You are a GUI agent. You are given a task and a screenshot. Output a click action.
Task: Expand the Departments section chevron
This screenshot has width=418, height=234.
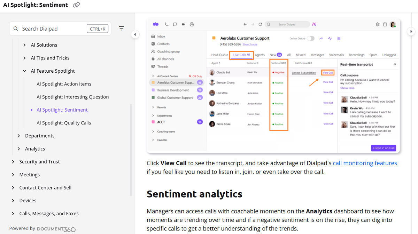pyautogui.click(x=19, y=136)
